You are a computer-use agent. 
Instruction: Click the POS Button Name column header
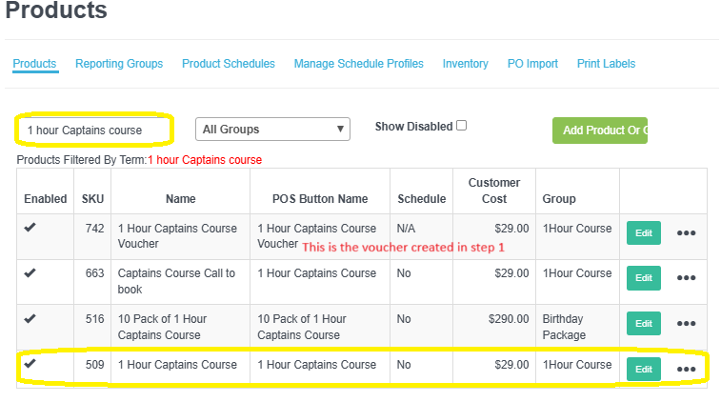pyautogui.click(x=320, y=199)
